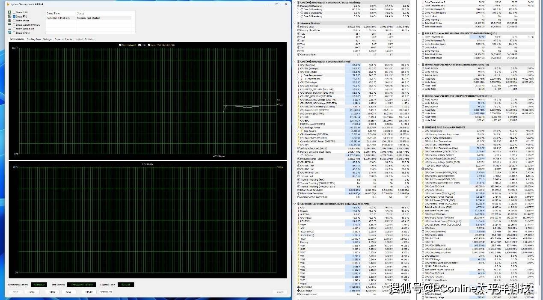Viewport: 543px width, 300px height.
Task: Open the Statistics tab
Action: [x=89, y=39]
